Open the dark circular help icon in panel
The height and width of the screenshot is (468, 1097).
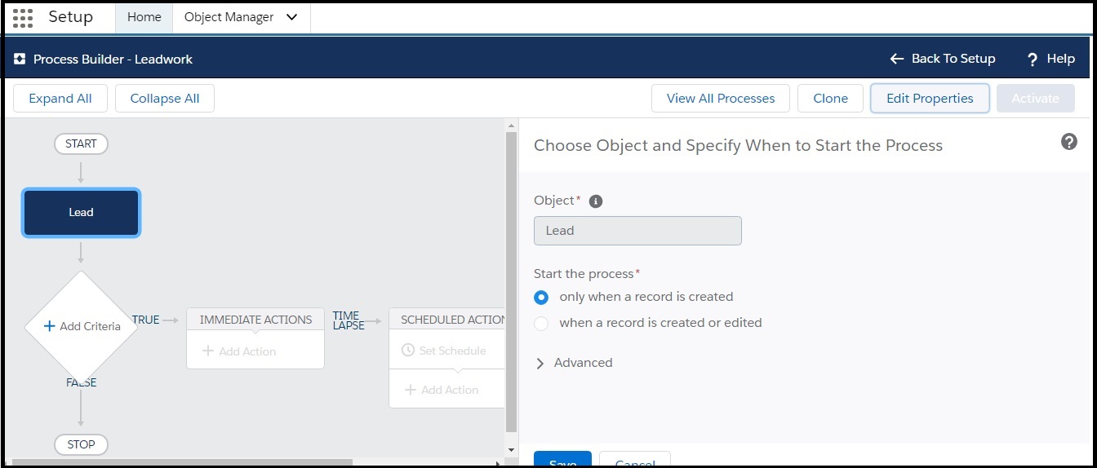pos(1069,142)
